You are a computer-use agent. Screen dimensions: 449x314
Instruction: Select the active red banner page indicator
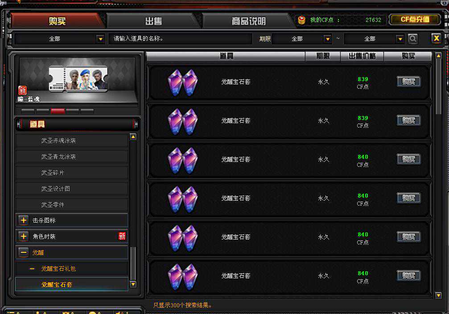(58, 111)
